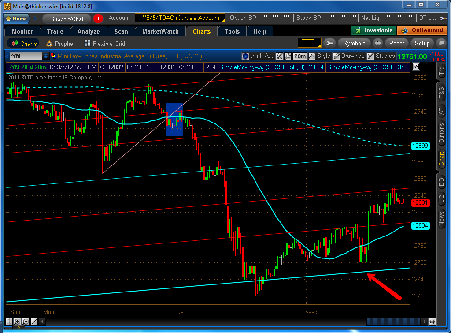Launch OnDemand mode
This screenshot has height=333, width=451.
coord(422,30)
